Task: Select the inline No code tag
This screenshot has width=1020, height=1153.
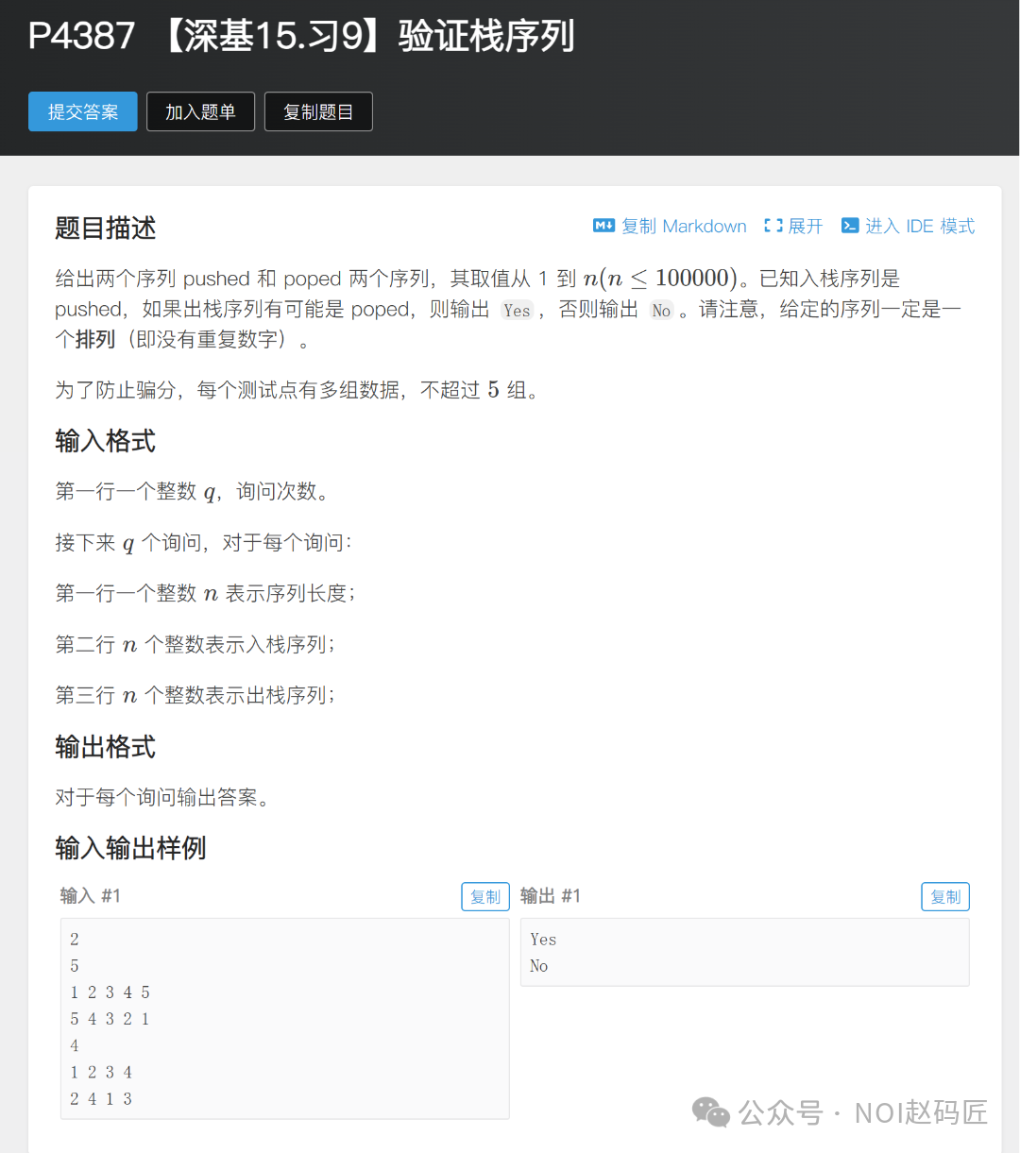Action: click(661, 310)
